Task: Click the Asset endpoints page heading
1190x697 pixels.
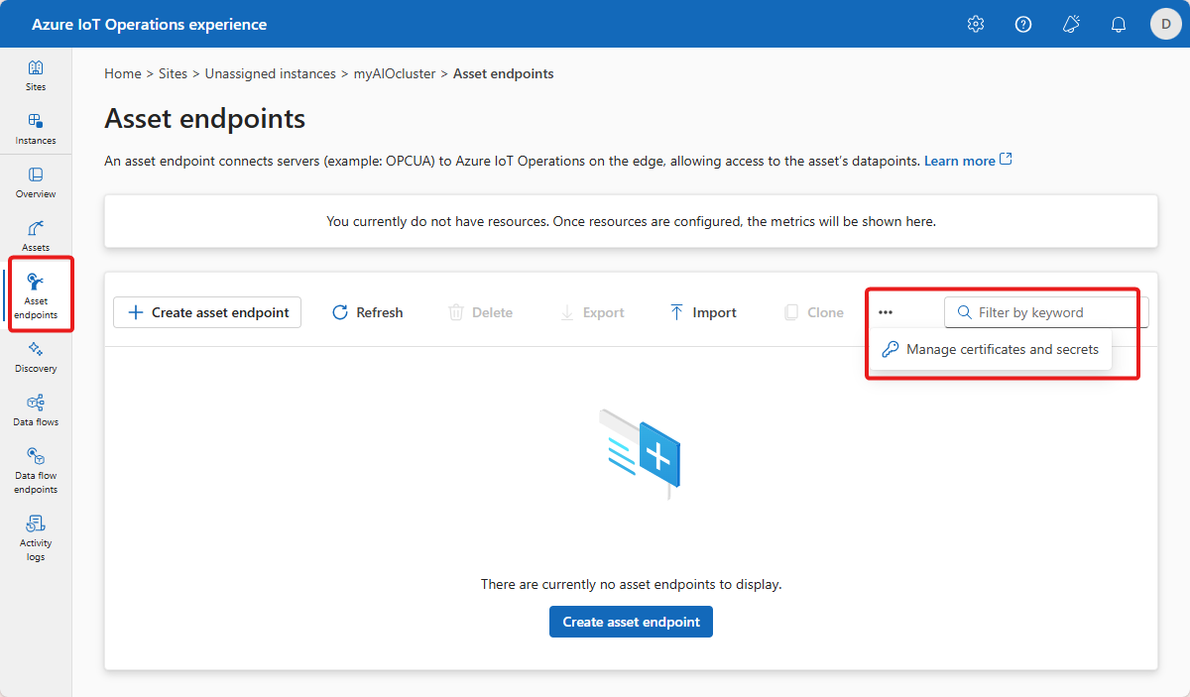Action: coord(205,119)
